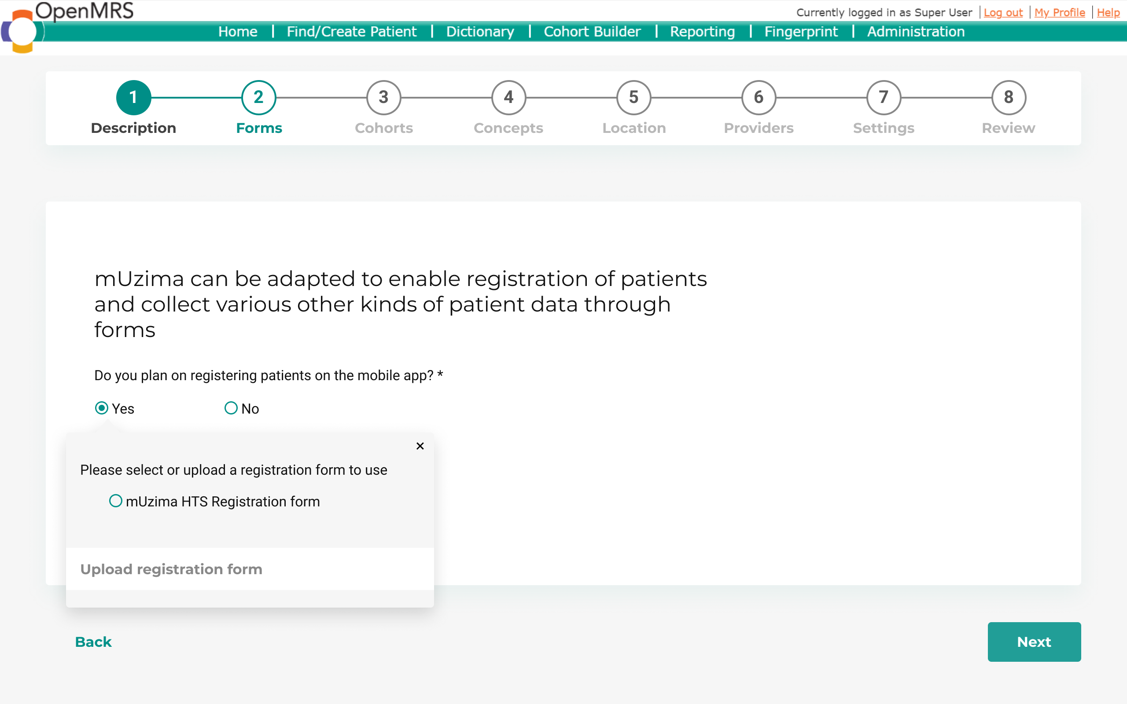Click the Location step label
The width and height of the screenshot is (1127, 704).
tap(634, 128)
